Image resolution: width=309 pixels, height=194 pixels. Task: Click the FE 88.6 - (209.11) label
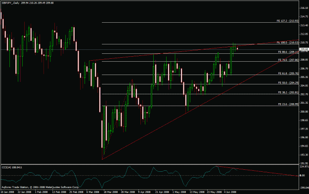(x=288, y=52)
